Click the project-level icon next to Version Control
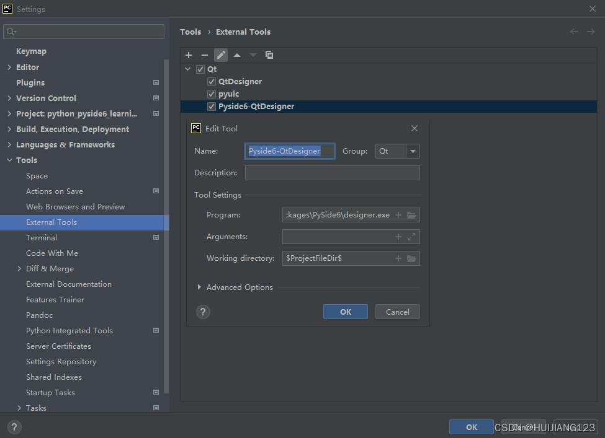The width and height of the screenshot is (605, 438). (x=156, y=98)
